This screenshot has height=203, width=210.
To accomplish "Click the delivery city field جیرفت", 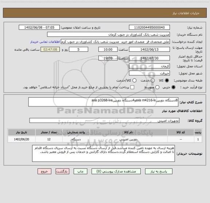I will [x=149, y=73].
